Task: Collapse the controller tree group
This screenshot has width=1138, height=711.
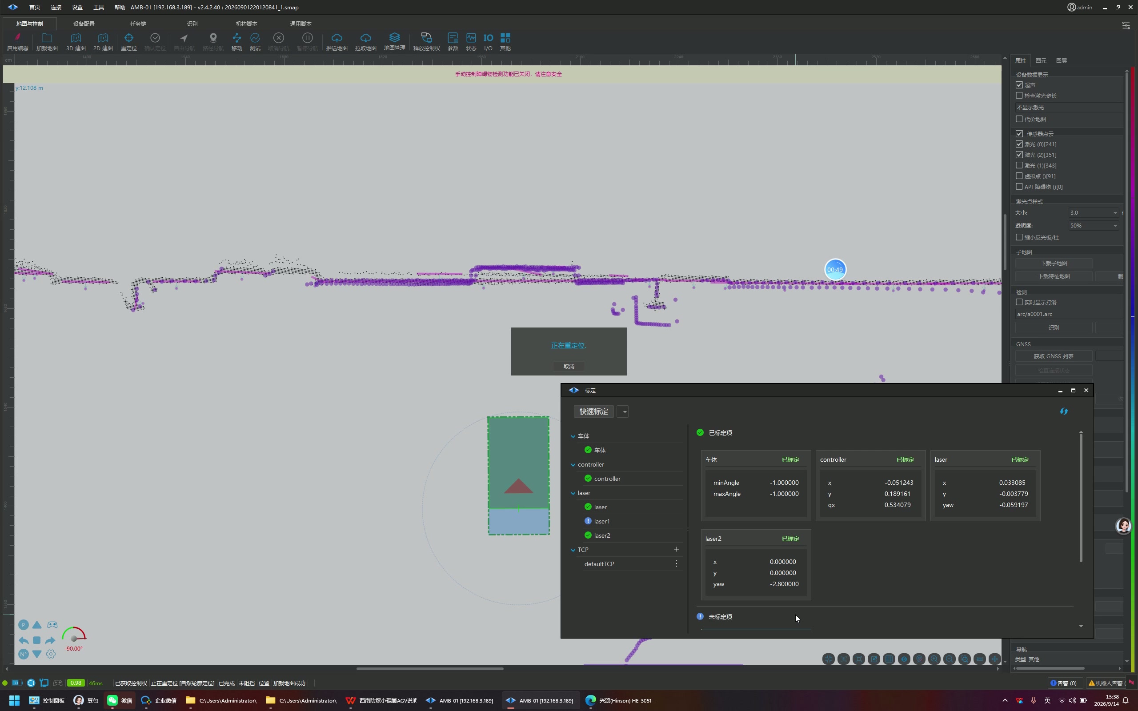Action: (x=573, y=465)
